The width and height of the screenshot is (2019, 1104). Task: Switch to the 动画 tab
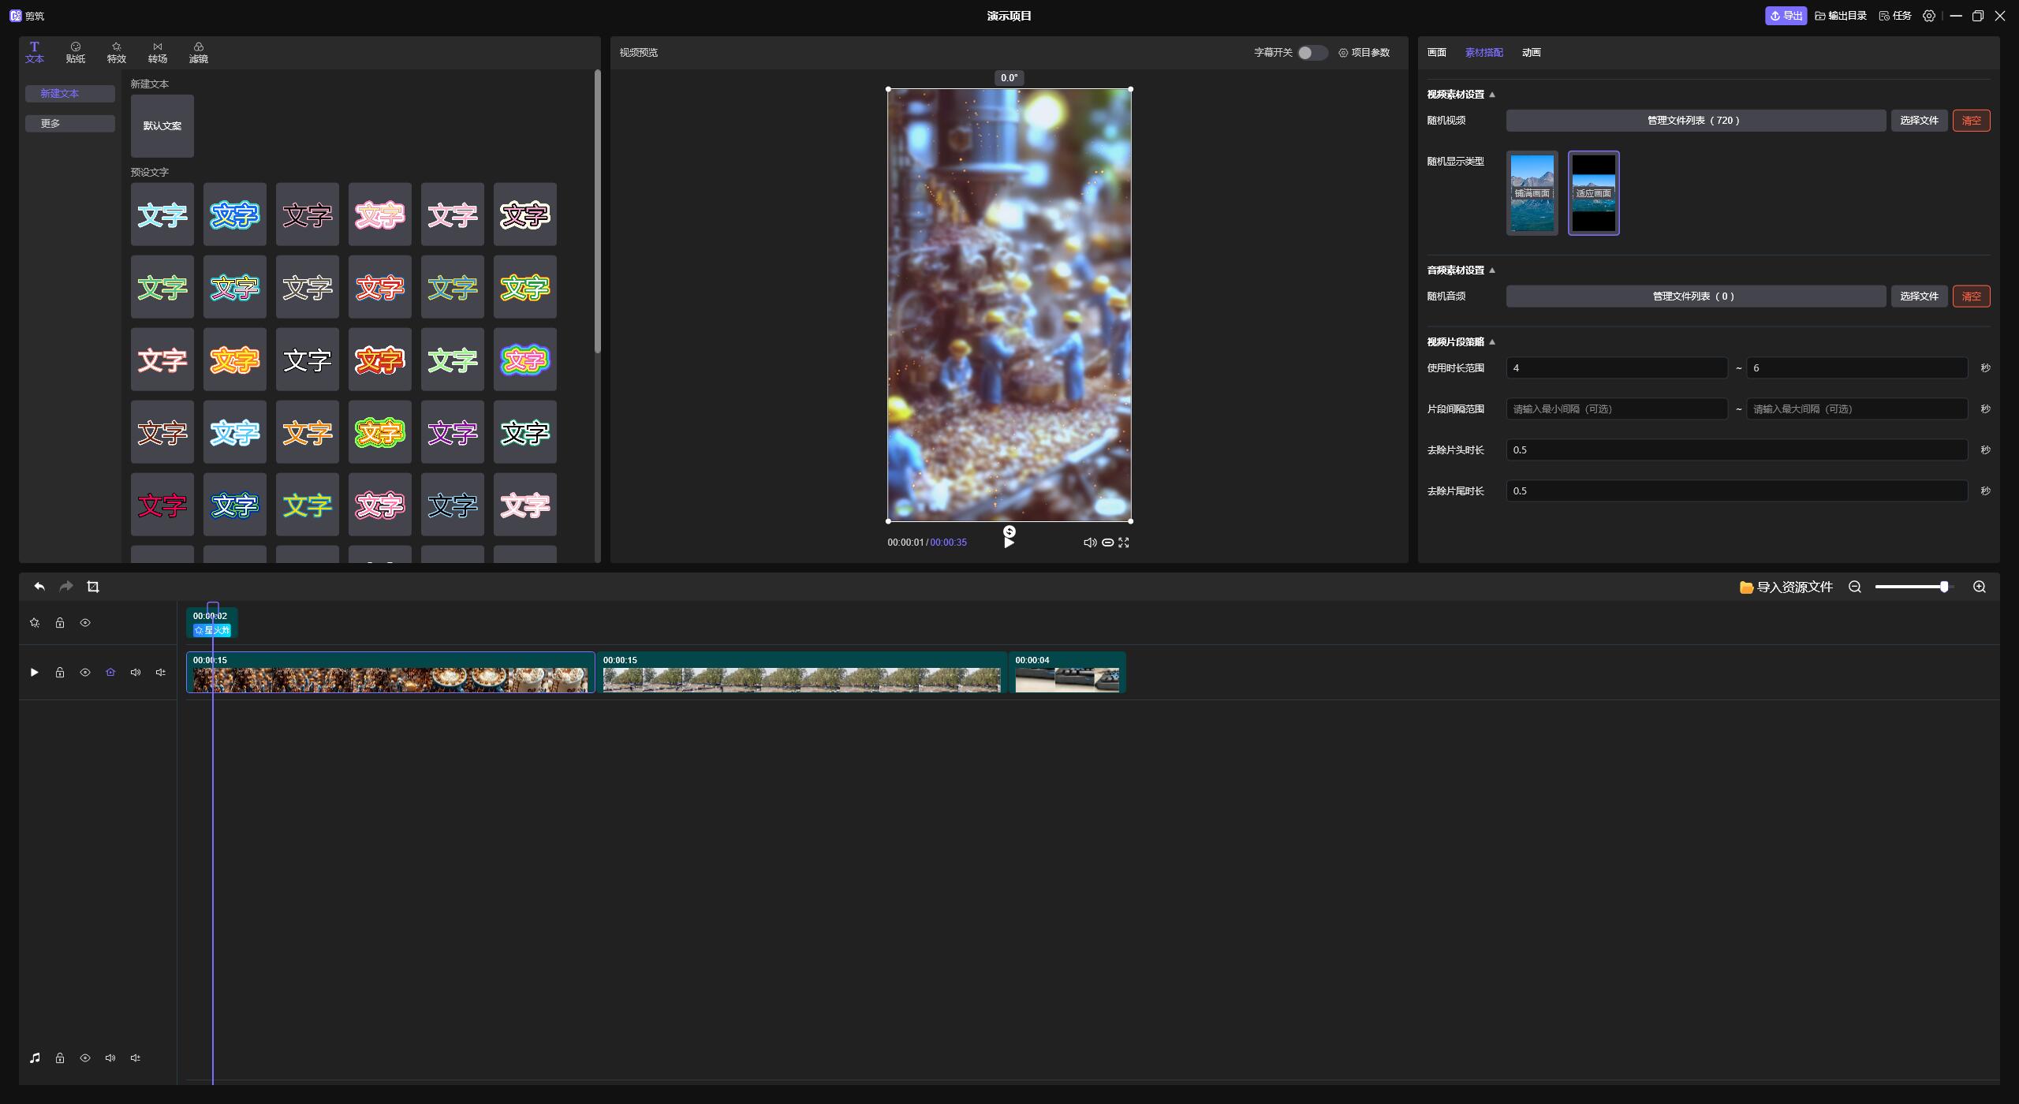tap(1531, 53)
